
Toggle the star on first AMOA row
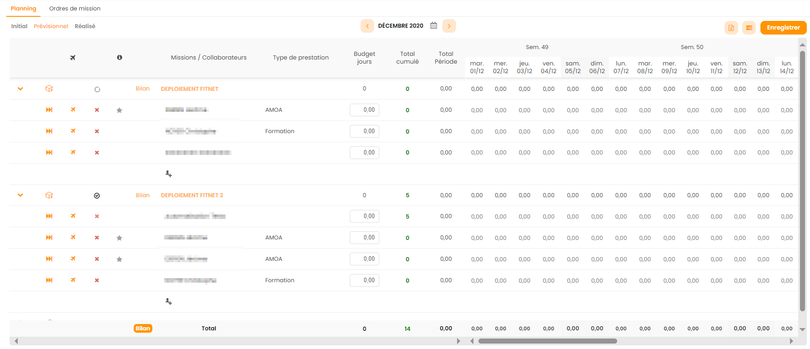tap(119, 110)
